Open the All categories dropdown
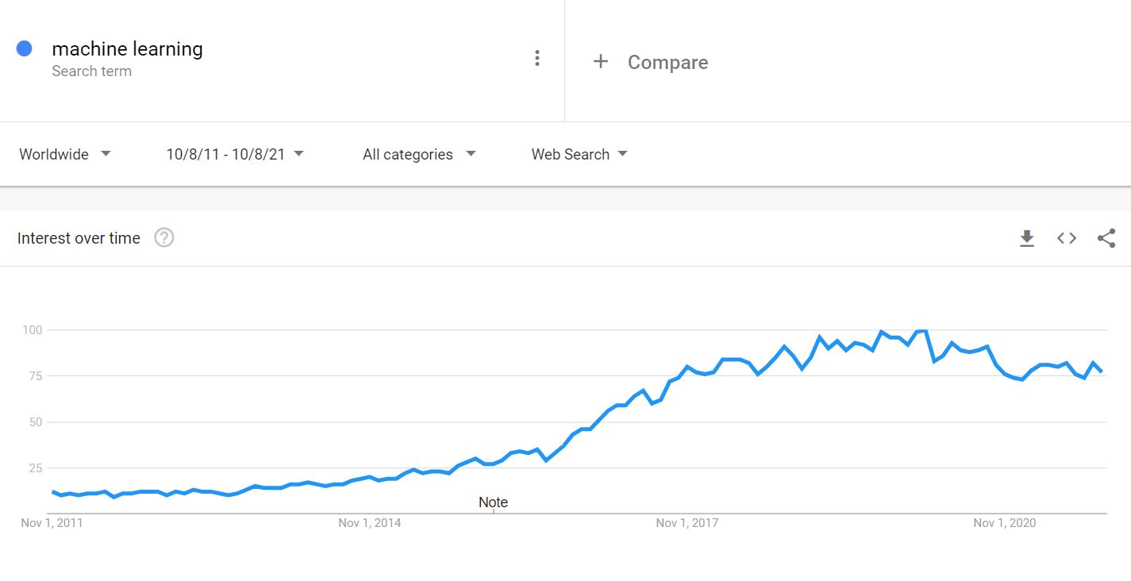 [x=407, y=154]
